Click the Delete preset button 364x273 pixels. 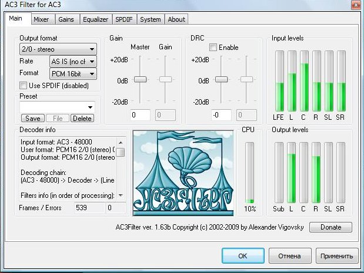click(82, 118)
